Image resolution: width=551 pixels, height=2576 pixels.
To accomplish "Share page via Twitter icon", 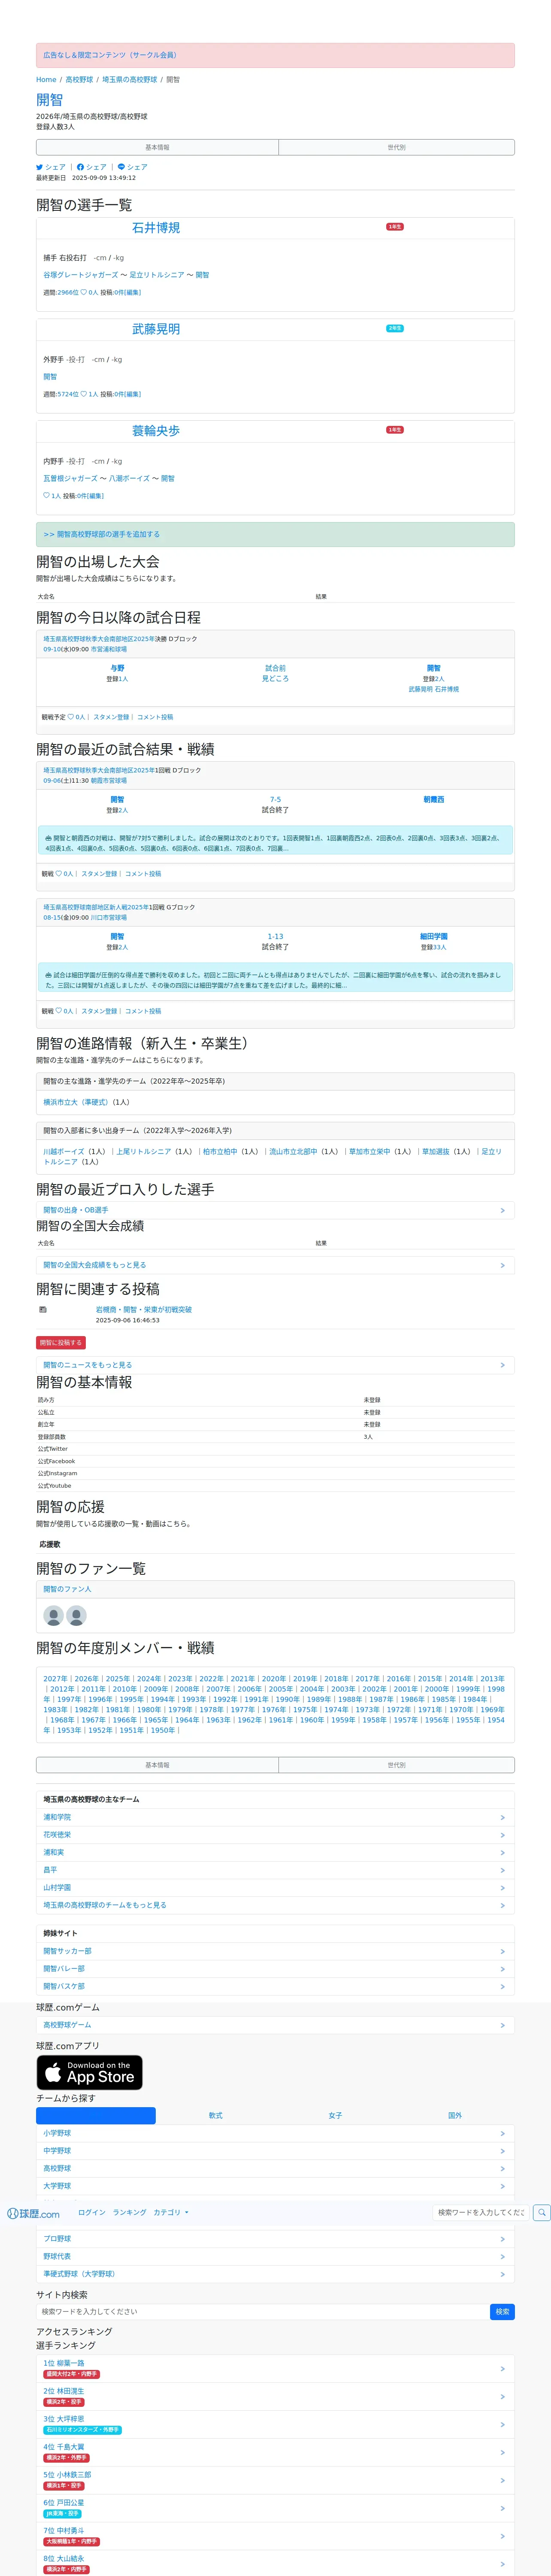I will tap(40, 167).
